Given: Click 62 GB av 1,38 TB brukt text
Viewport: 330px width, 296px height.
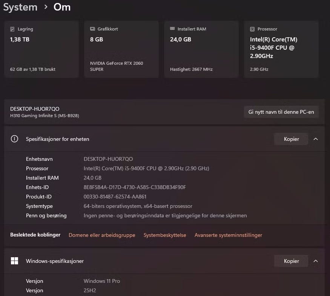Looking at the screenshot, I should 32,69.
